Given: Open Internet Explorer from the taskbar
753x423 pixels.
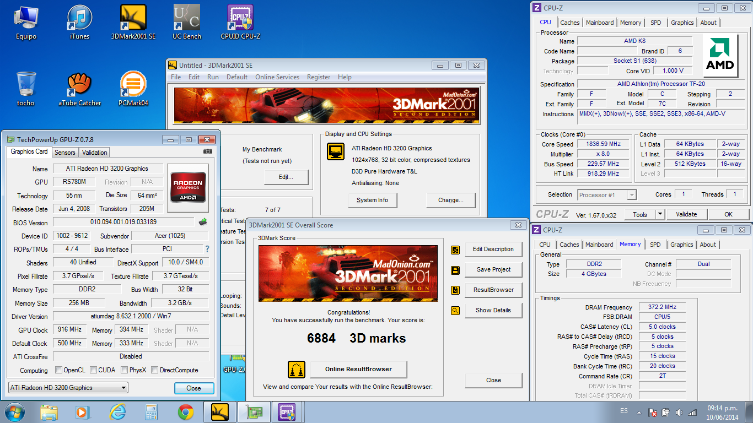Looking at the screenshot, I should 117,412.
